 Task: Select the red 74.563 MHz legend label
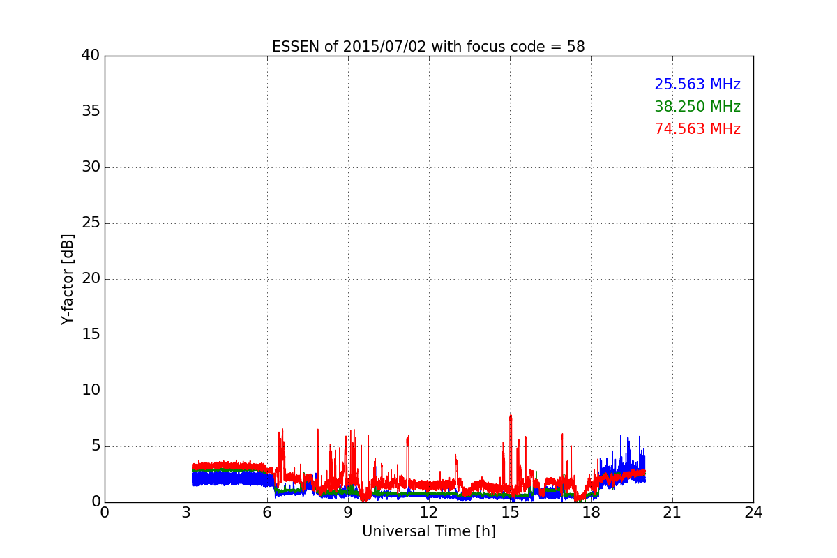coord(697,129)
